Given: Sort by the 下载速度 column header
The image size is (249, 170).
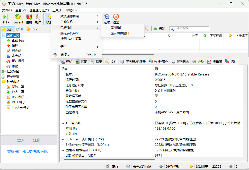Looking at the screenshot, I should pyautogui.click(x=211, y=36).
